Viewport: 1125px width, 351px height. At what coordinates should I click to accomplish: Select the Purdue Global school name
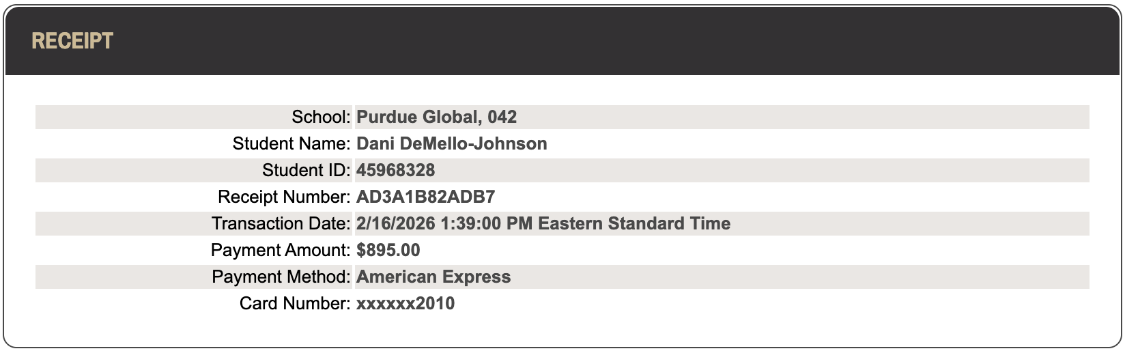[418, 117]
